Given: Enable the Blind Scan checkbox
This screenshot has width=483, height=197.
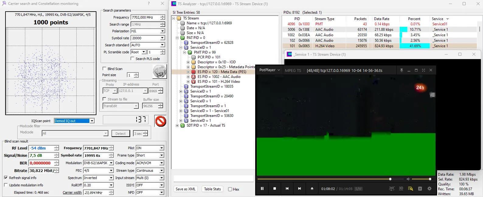Looking at the screenshot, I should 104,69.
